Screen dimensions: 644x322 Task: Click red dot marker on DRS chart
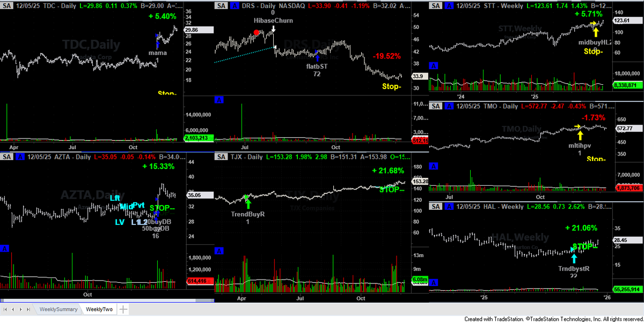[257, 33]
